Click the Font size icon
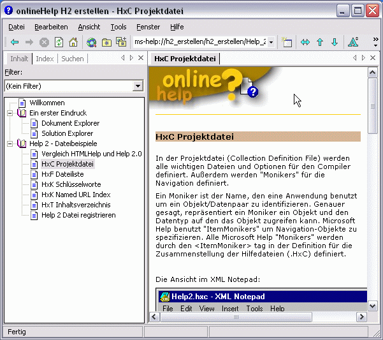Screen dimensions: 383x340 pos(354,43)
